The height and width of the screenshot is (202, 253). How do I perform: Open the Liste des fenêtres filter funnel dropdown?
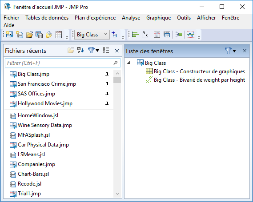coord(231,51)
